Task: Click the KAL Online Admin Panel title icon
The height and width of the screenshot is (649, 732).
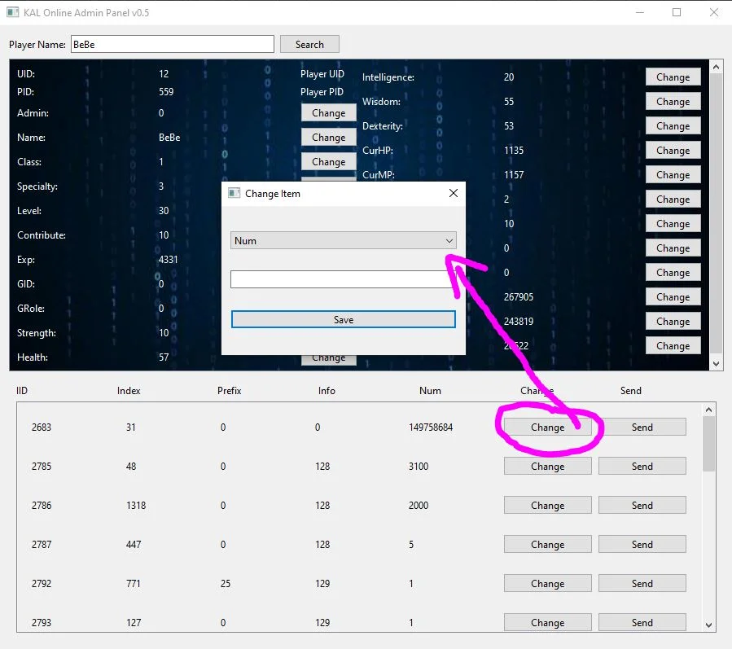Action: coord(12,12)
